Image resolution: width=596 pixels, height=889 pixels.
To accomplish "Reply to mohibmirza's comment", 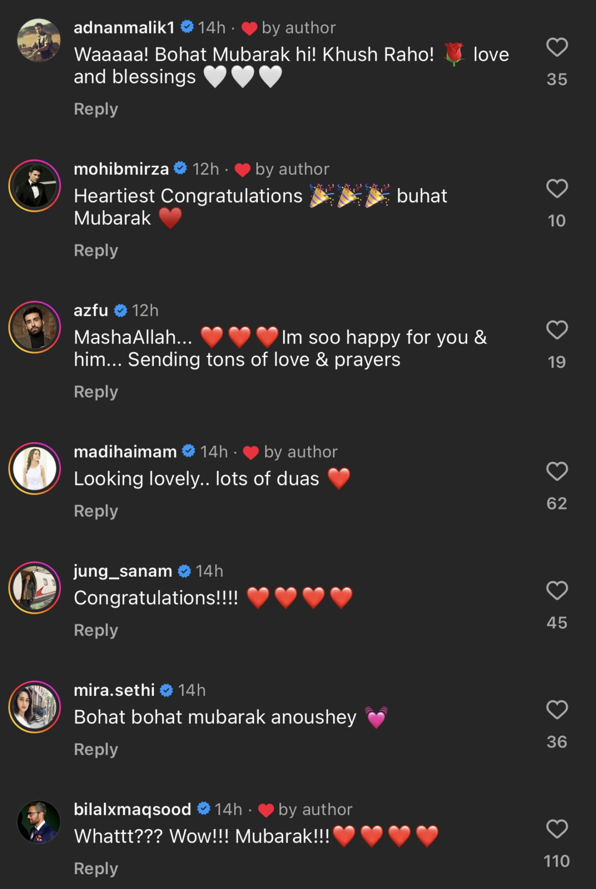I will tap(95, 250).
